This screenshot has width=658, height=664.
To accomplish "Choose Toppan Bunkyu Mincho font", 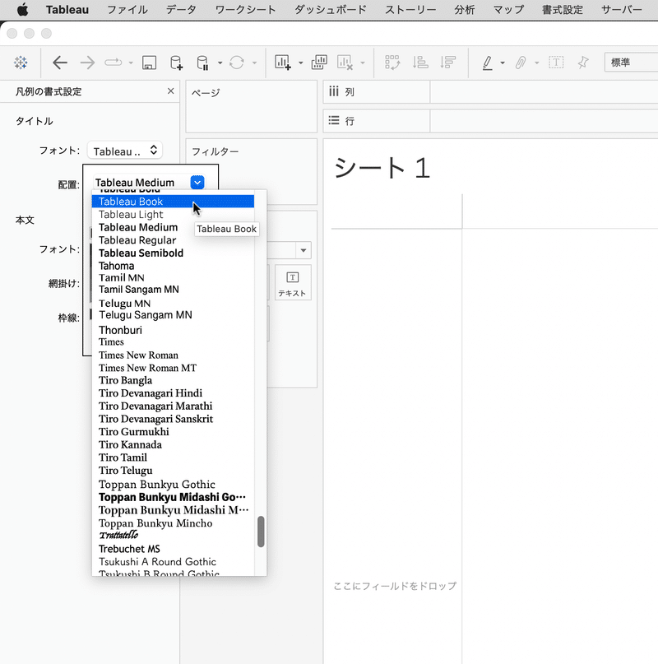I will 173,523.
